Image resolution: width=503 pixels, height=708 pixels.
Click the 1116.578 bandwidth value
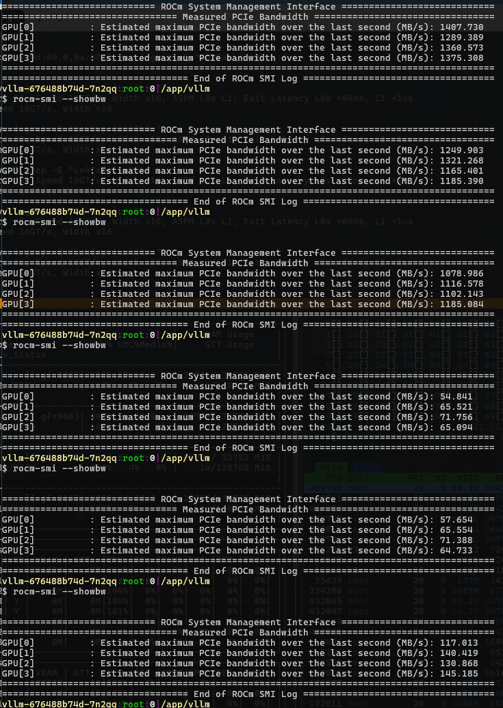pyautogui.click(x=461, y=284)
